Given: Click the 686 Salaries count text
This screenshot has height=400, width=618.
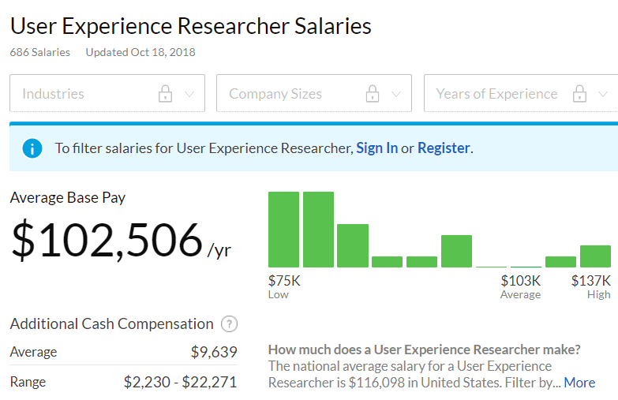Looking at the screenshot, I should 39,52.
